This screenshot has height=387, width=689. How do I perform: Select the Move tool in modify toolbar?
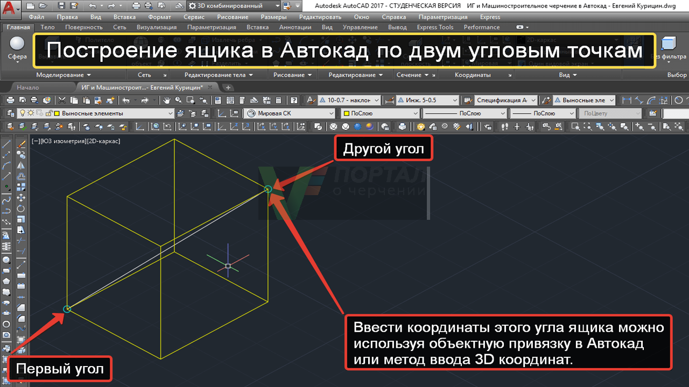click(22, 198)
